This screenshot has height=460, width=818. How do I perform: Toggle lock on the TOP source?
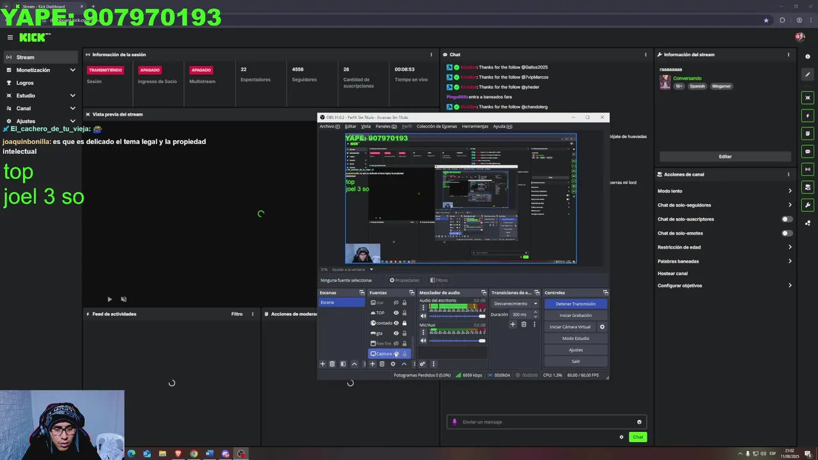coord(404,313)
